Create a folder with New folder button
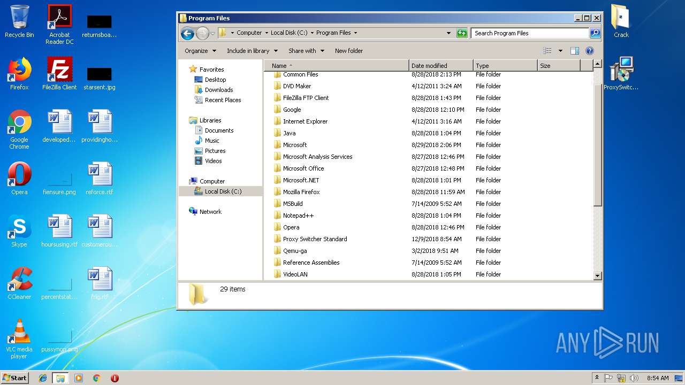The image size is (685, 385). (349, 51)
